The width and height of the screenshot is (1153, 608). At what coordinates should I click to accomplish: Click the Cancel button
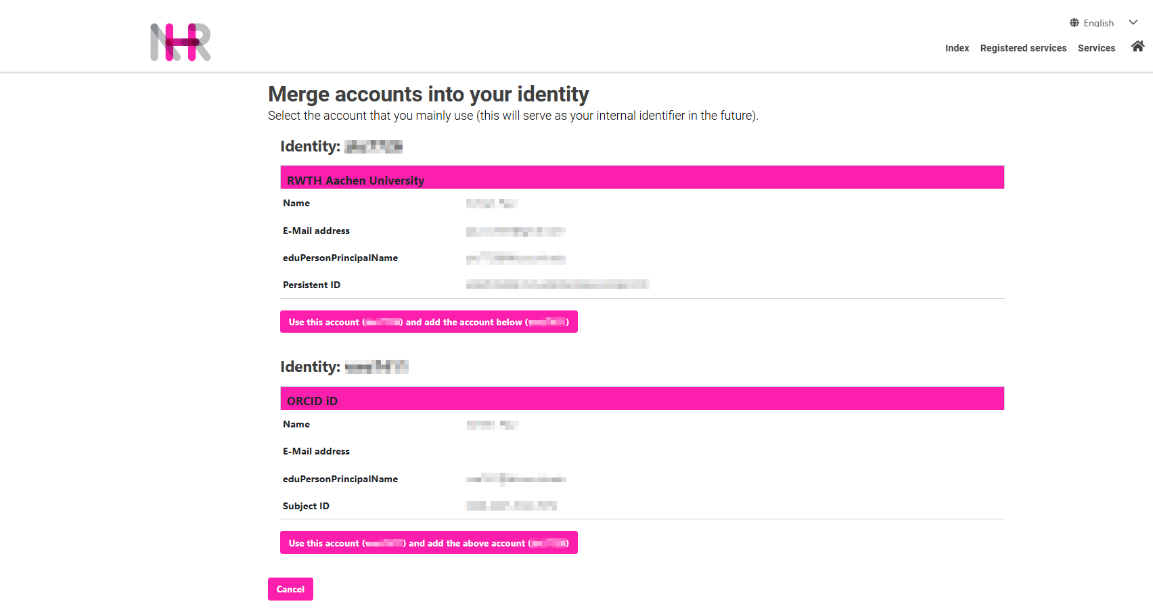(x=290, y=589)
